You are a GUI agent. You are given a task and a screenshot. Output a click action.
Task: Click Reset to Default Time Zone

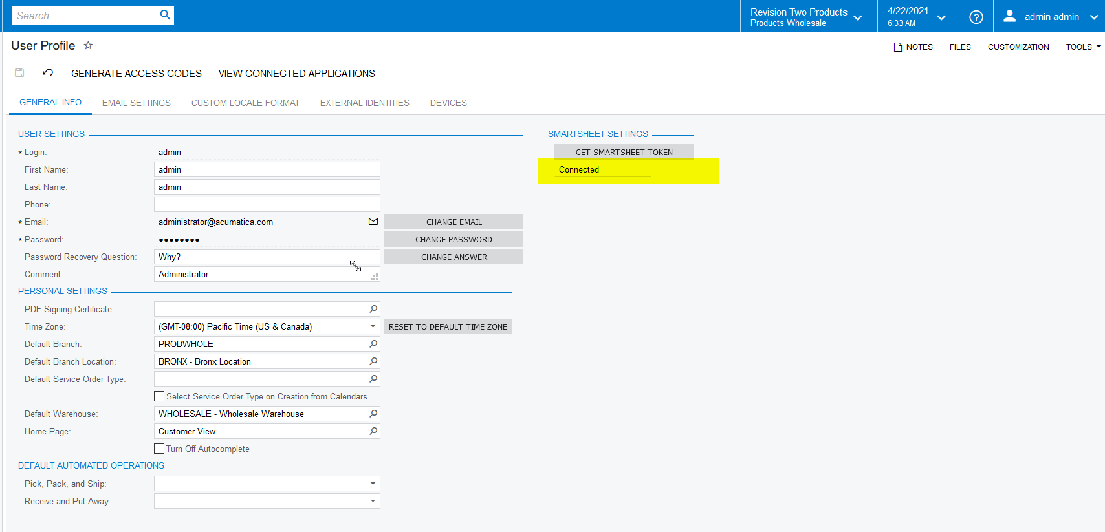click(x=448, y=326)
